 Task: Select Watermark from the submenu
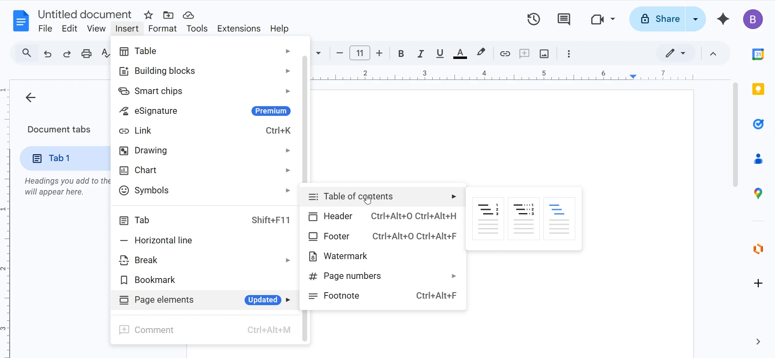[345, 256]
